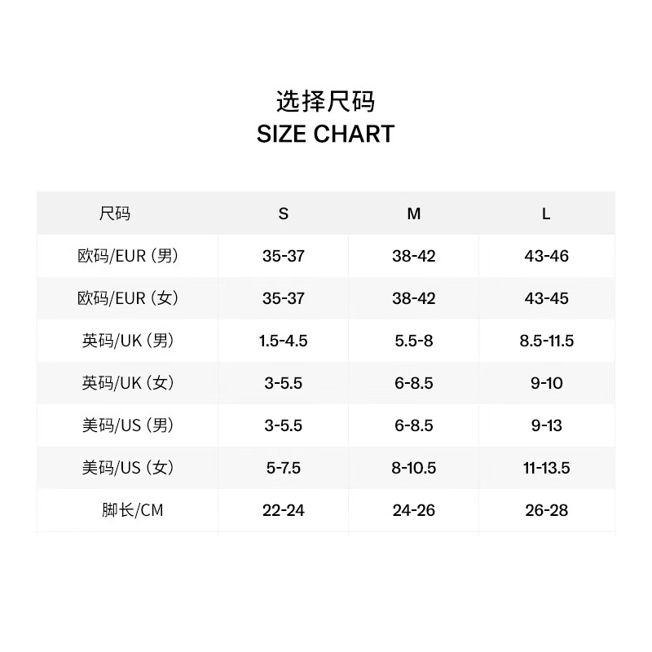The height and width of the screenshot is (652, 652).
Task: Click the 8.5-11.5 UK men cell
Action: click(546, 341)
